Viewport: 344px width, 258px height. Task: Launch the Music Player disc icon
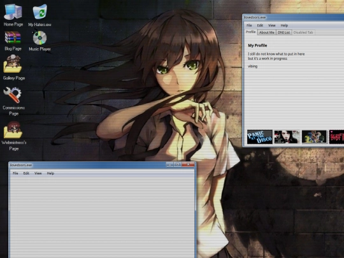pyautogui.click(x=39, y=41)
